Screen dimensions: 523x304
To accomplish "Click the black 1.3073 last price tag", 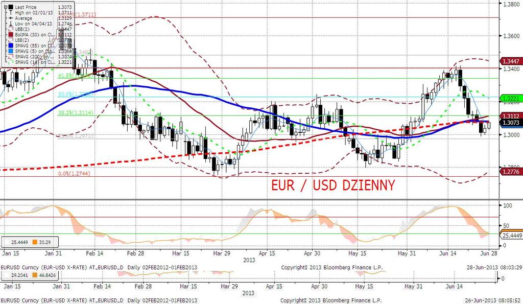I will click(511, 123).
